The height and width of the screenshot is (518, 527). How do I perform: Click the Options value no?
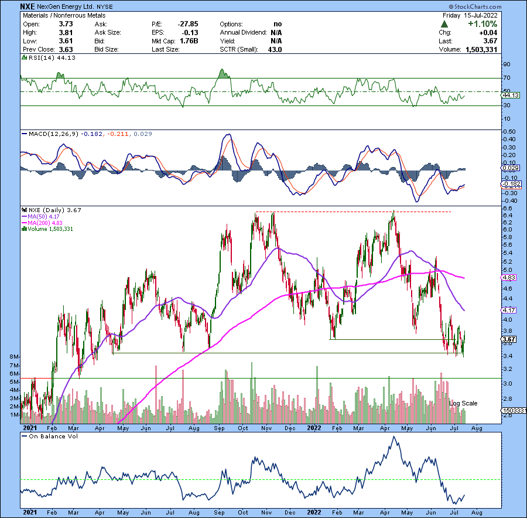[x=278, y=24]
